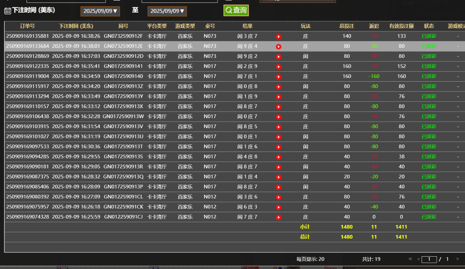This screenshot has height=269, width=465.
Task: Play replay for round GN0172590913Z
Action: tap(279, 87)
